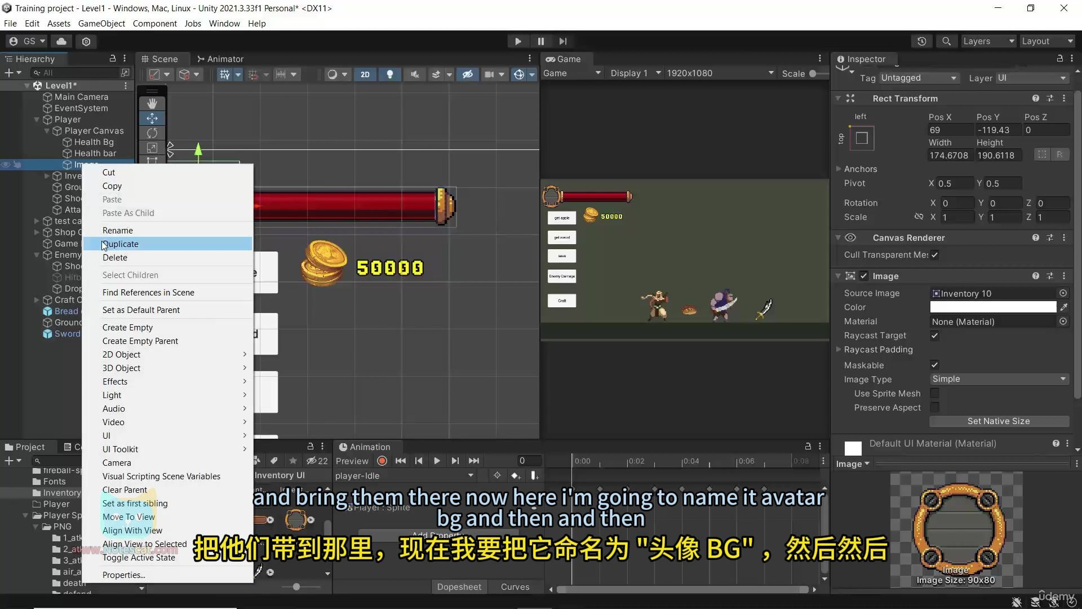1082x609 pixels.
Task: Disable the Image component checkbox
Action: pyautogui.click(x=864, y=276)
